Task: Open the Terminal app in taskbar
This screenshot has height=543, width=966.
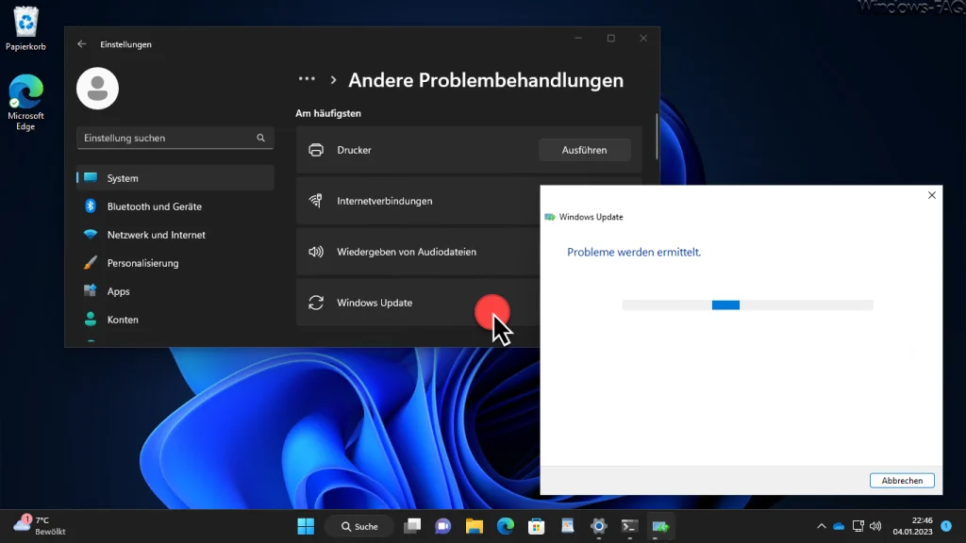Action: (629, 526)
